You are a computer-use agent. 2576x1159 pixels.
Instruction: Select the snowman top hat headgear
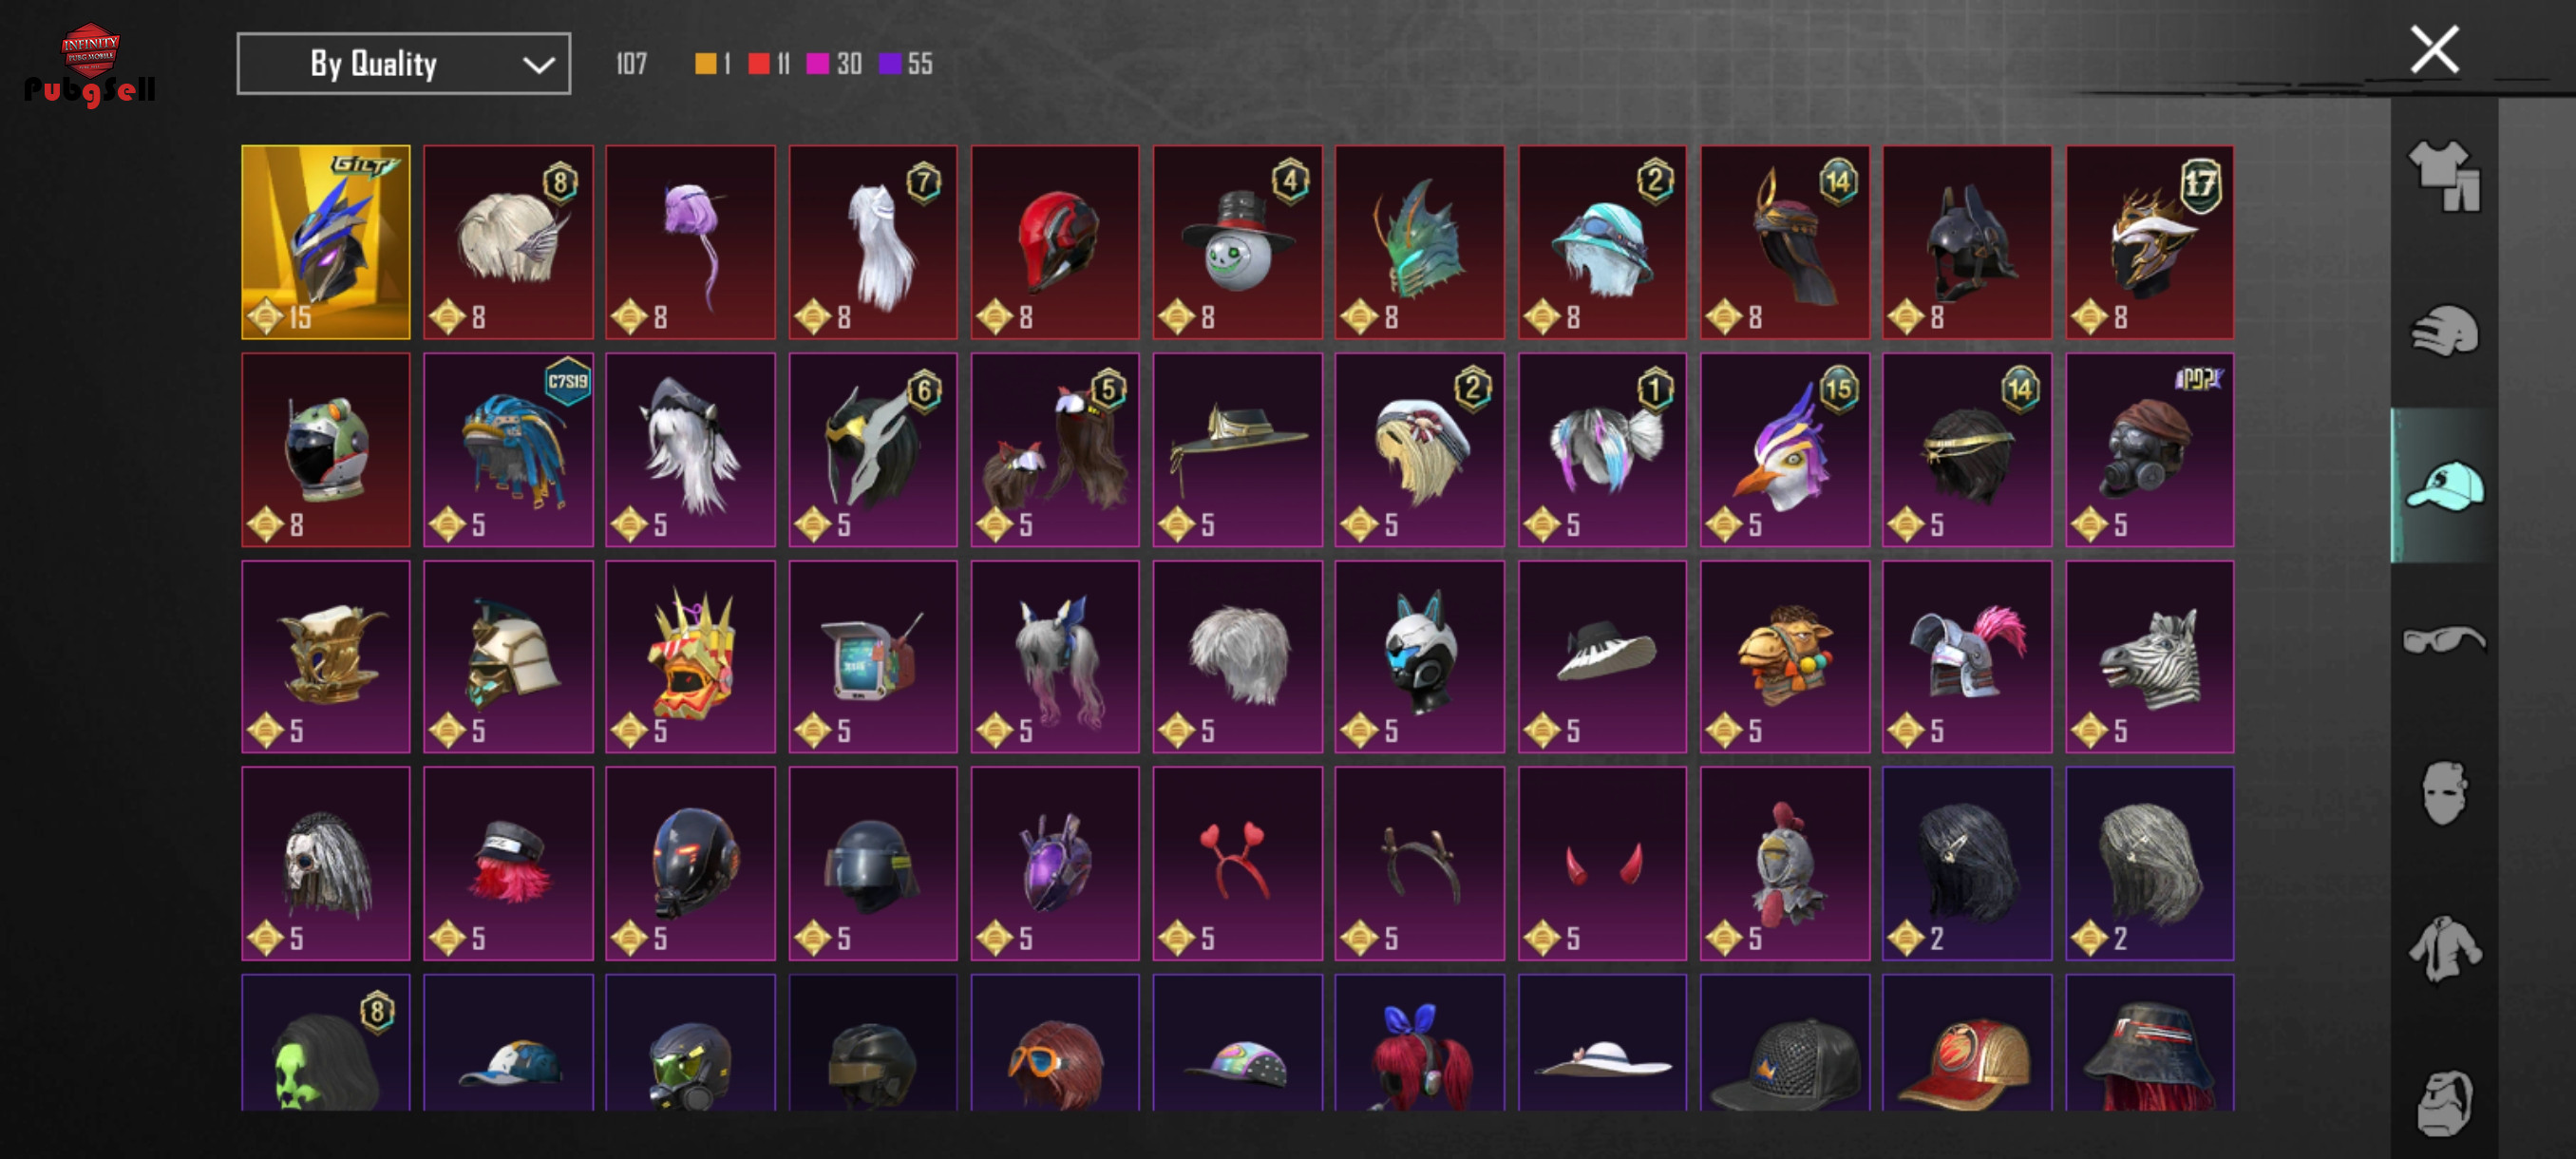pyautogui.click(x=1237, y=242)
